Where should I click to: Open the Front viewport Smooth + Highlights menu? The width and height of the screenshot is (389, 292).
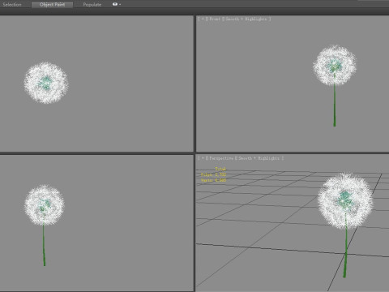pyautogui.click(x=246, y=19)
